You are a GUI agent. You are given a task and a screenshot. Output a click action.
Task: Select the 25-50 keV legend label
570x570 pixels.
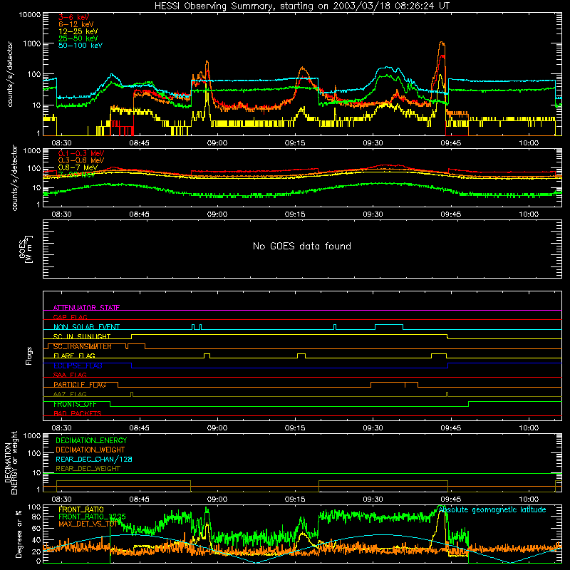pos(78,38)
